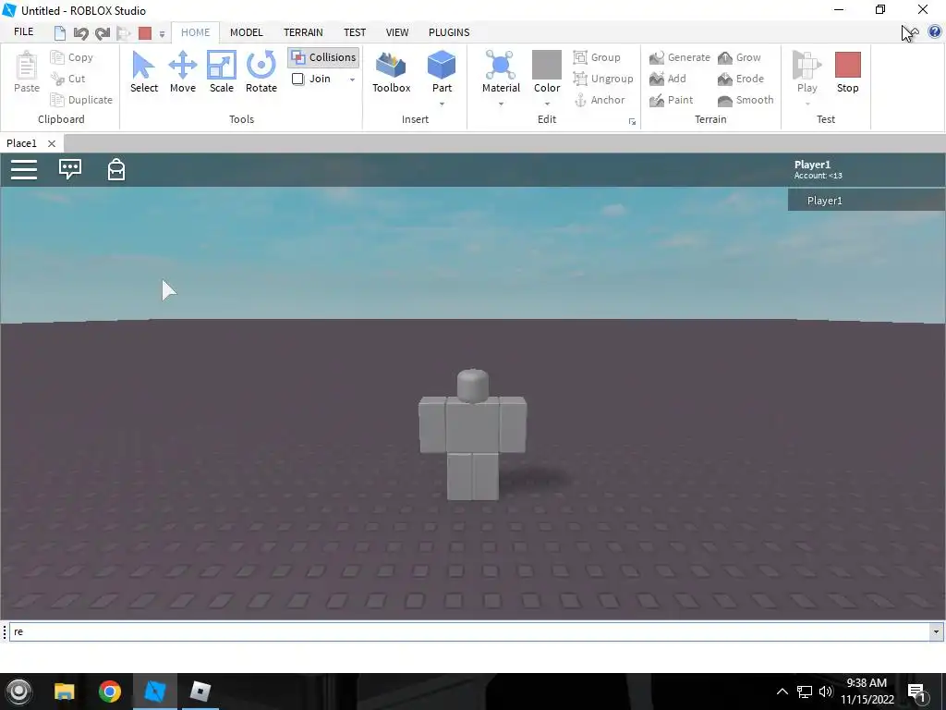Generate terrain
Viewport: 946px width, 710px height.
(x=680, y=57)
